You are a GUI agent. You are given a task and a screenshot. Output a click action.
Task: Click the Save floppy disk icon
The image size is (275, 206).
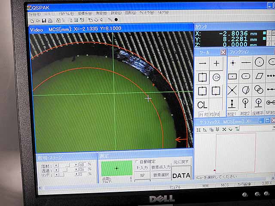[44, 21]
